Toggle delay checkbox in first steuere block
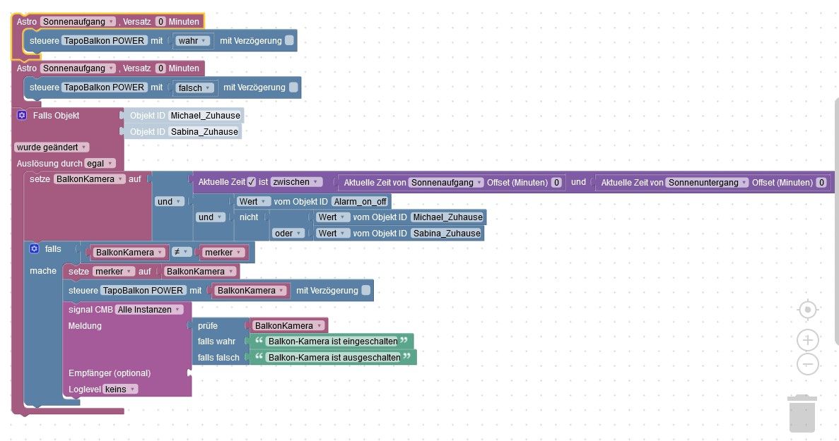This screenshot has height=441, width=839. [x=290, y=41]
